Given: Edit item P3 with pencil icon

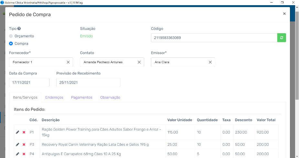Looking at the screenshot, I should click(x=17, y=144).
